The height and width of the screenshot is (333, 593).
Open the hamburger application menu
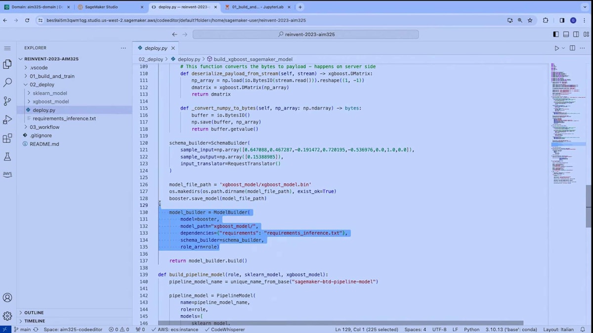[x=7, y=48]
